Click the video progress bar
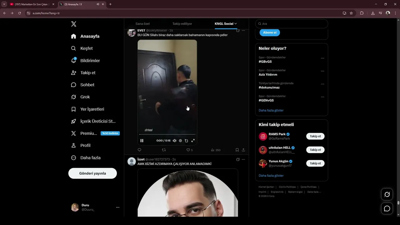 click(x=167, y=134)
